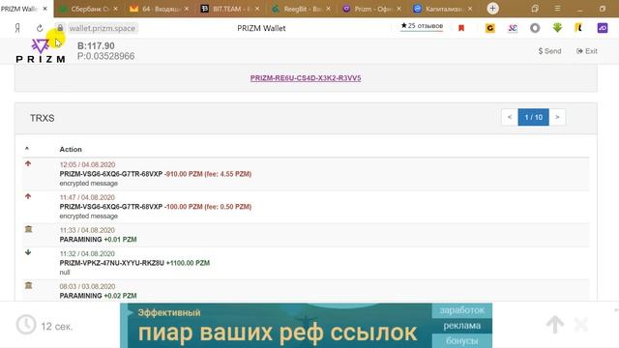Click the 11:47 / 04.08.2020 timestamp
The image size is (619, 348).
pyautogui.click(x=87, y=197)
